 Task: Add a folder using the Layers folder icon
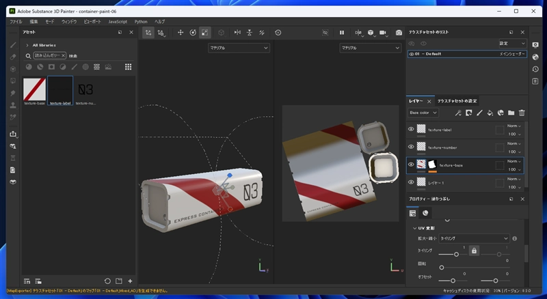(511, 113)
